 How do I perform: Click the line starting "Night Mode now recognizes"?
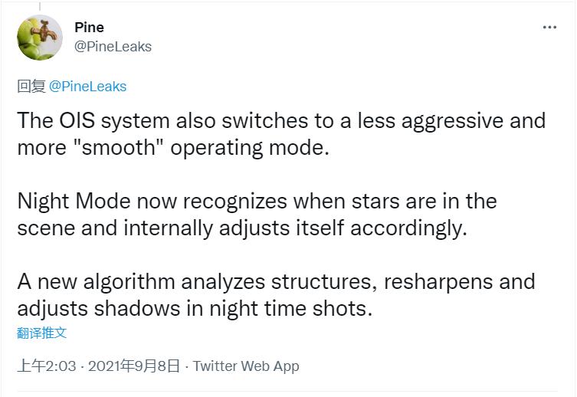coord(257,202)
